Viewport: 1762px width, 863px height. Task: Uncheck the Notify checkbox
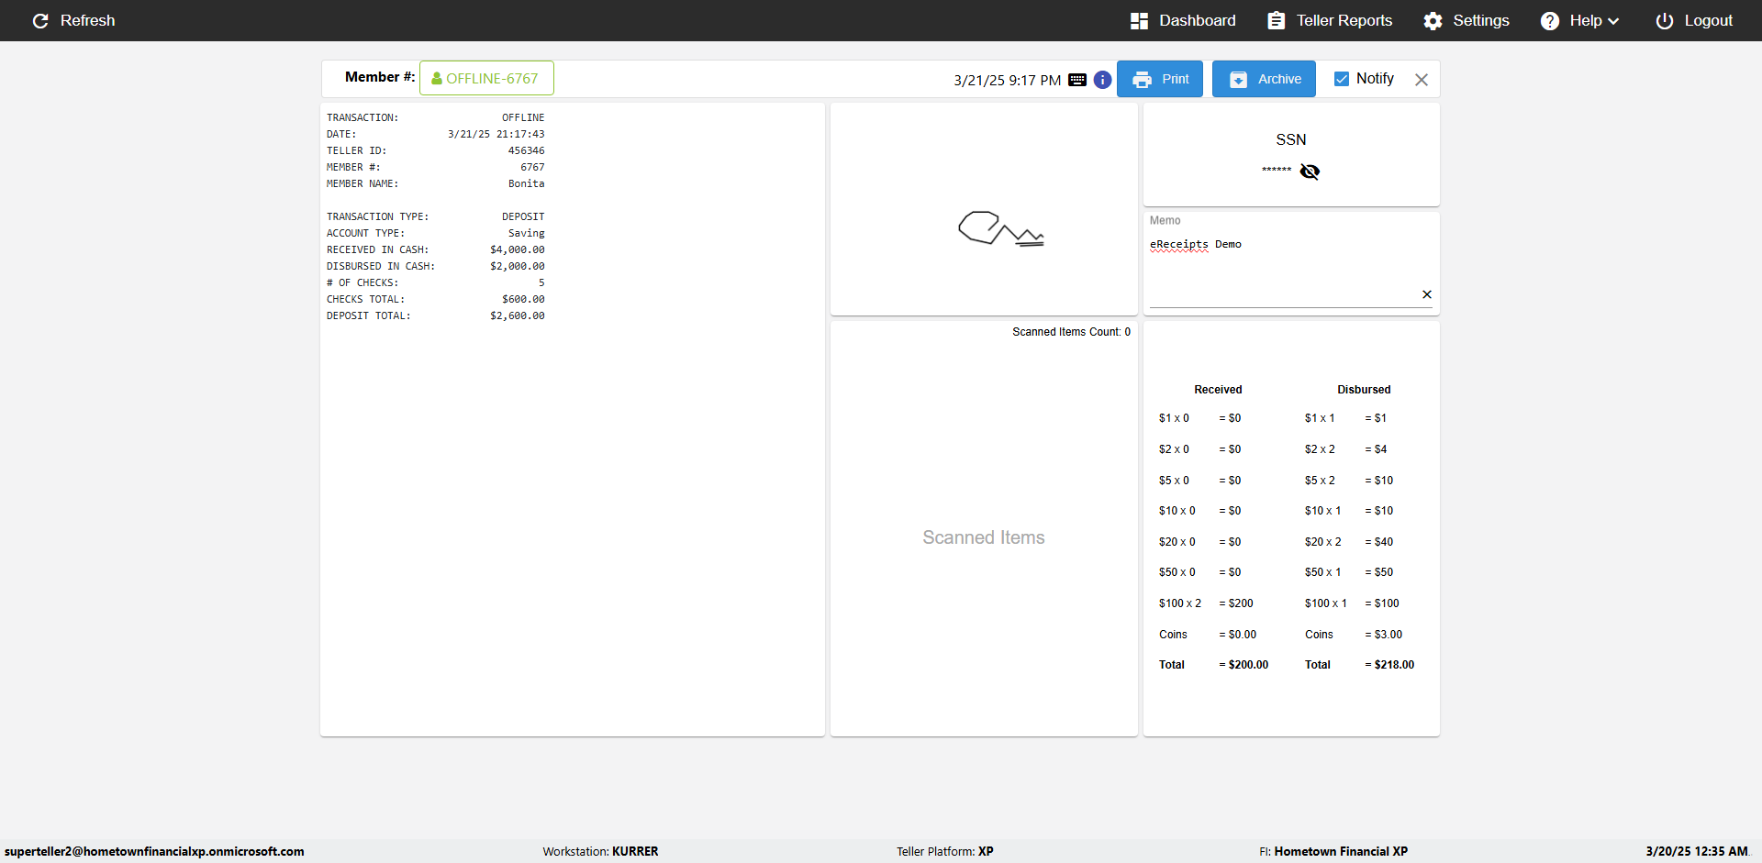tap(1342, 79)
